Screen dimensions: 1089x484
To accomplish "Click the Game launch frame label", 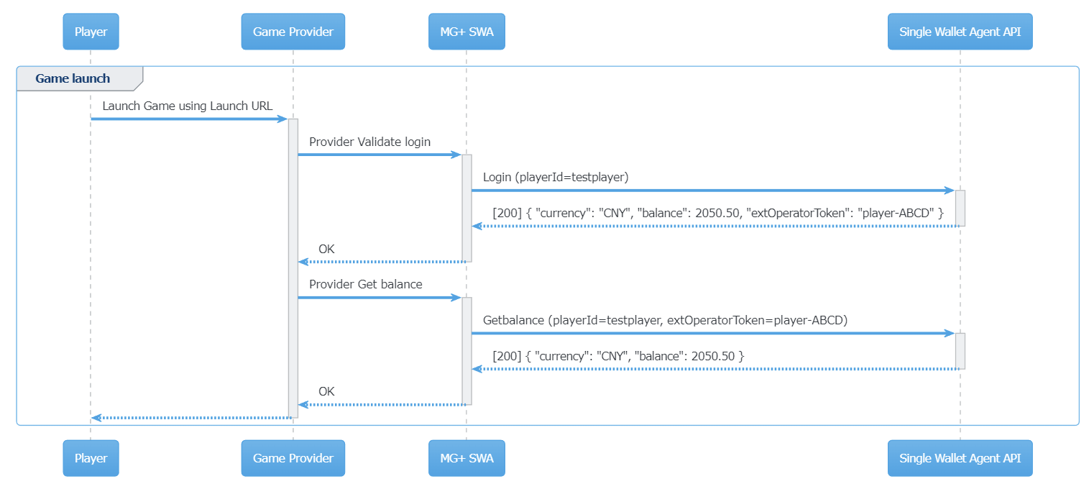I will click(73, 78).
